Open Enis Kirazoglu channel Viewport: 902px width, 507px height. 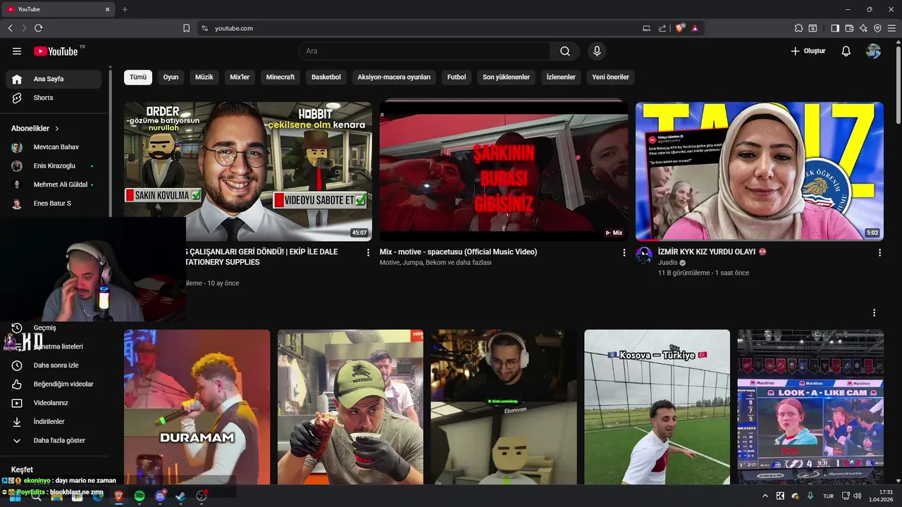(x=54, y=166)
